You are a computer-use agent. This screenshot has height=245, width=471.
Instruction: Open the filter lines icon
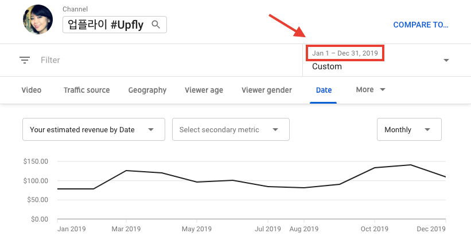(x=25, y=60)
